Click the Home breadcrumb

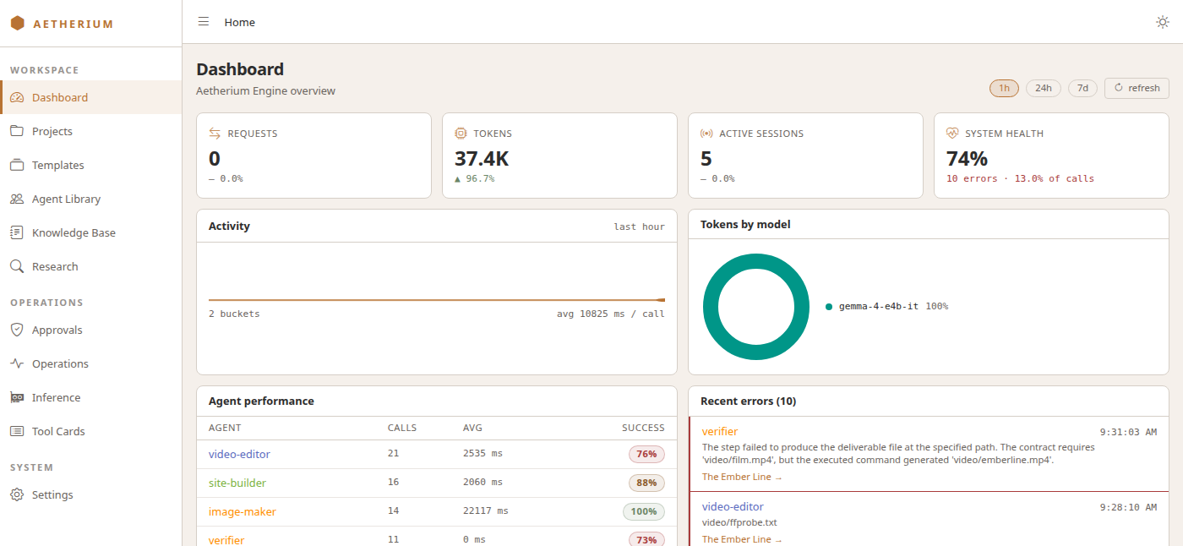(240, 22)
